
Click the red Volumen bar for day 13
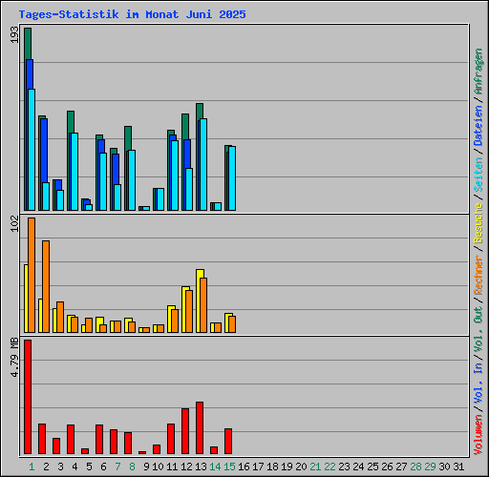pos(200,428)
